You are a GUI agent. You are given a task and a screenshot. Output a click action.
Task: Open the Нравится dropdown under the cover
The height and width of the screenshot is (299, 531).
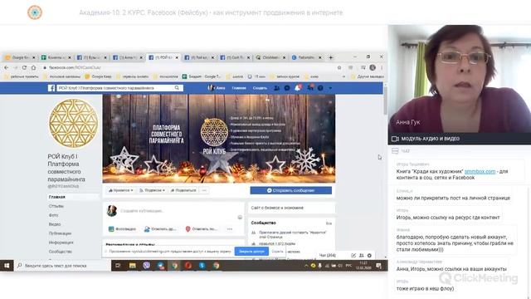point(120,190)
